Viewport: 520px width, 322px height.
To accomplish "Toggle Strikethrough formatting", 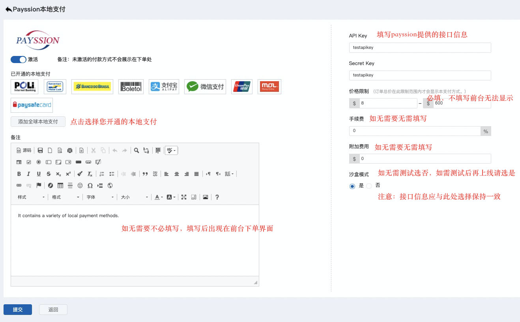I will tap(49, 174).
